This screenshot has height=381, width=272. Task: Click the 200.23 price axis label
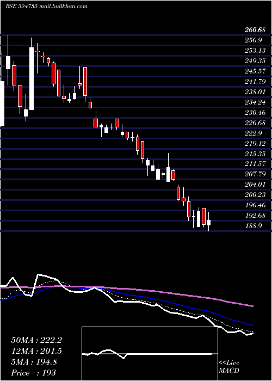point(255,195)
